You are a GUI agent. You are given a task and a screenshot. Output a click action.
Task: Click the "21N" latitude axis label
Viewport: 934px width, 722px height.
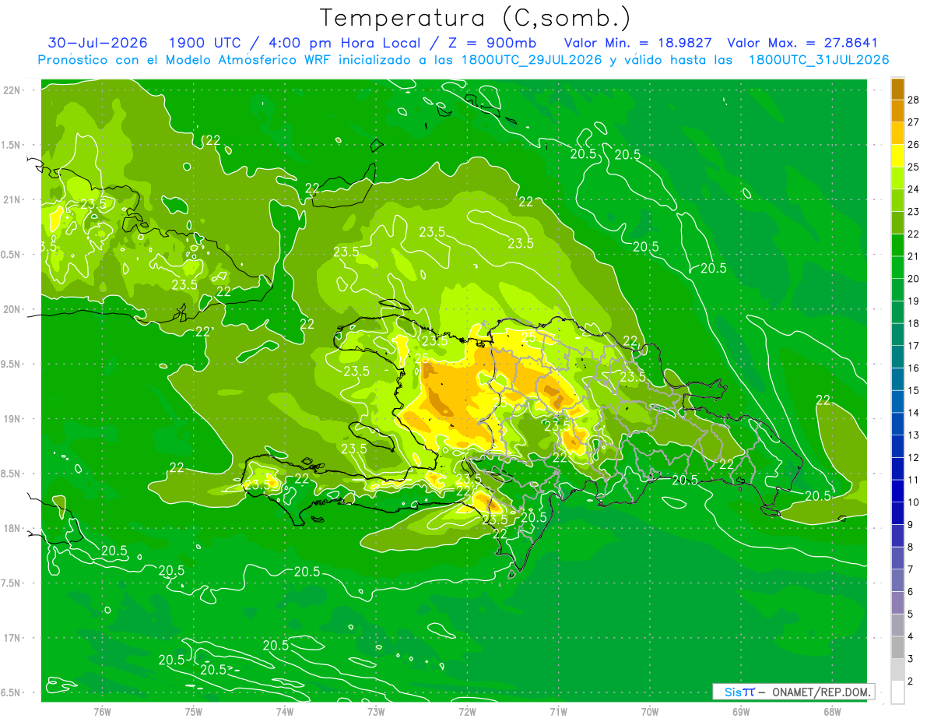[x=12, y=199]
